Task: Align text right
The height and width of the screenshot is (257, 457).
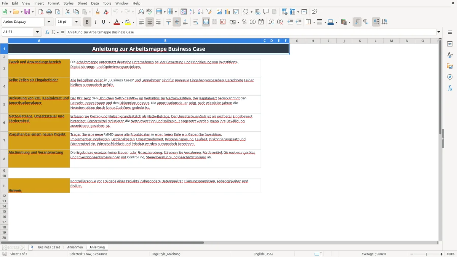Action: tap(158, 22)
